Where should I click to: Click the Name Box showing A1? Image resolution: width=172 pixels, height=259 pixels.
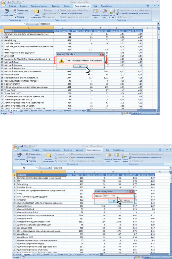24,168
